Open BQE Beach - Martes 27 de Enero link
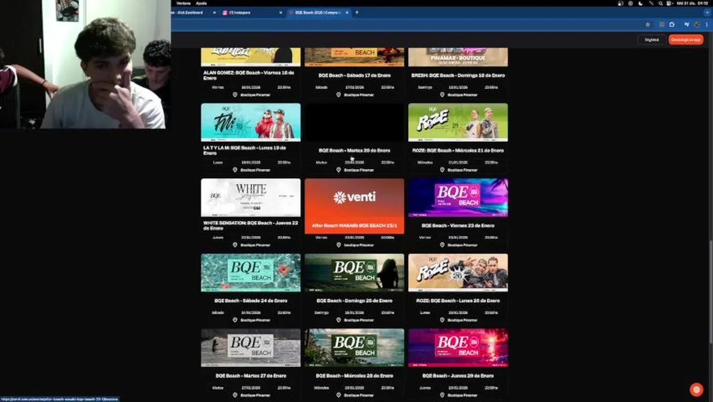This screenshot has width=713, height=402. tap(250, 376)
